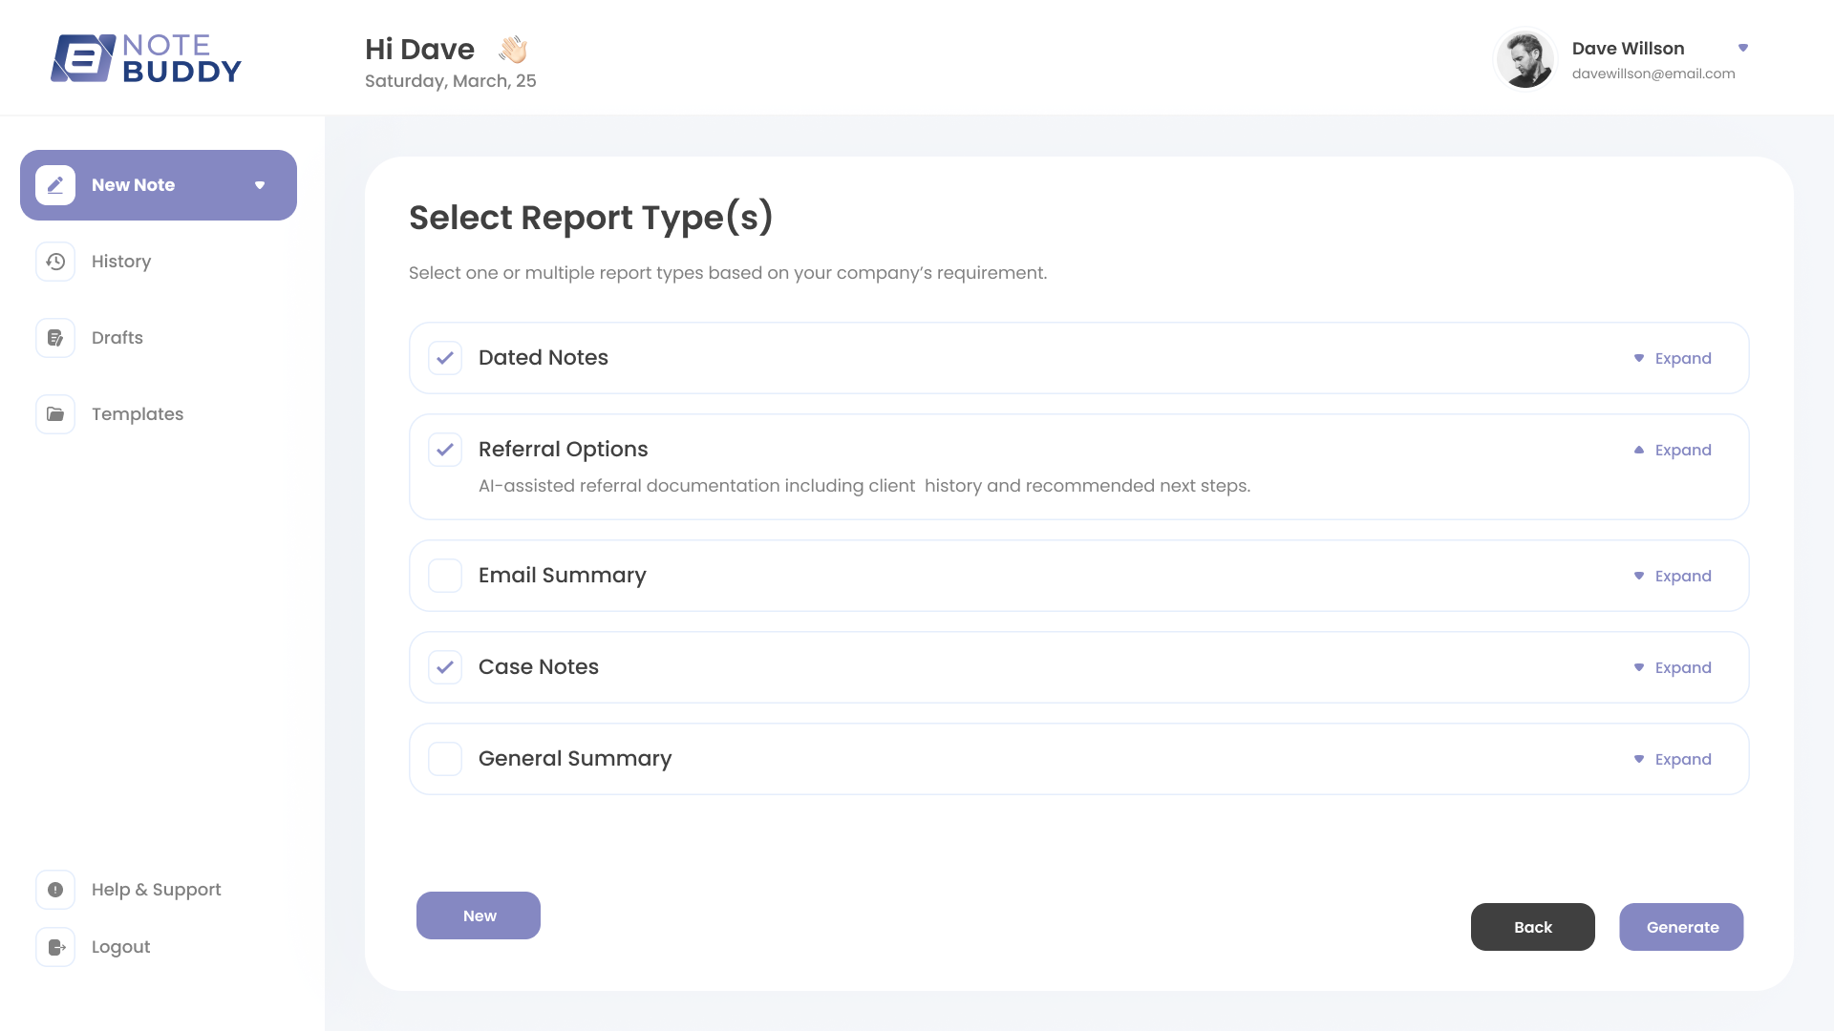The height and width of the screenshot is (1031, 1834).
Task: Click the Drafts document icon
Action: click(55, 338)
